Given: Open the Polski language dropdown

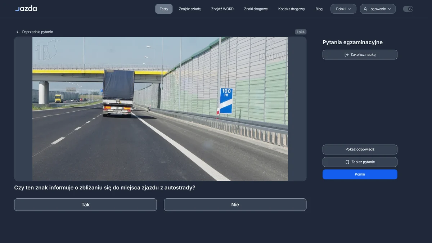Looking at the screenshot, I should tap(343, 9).
